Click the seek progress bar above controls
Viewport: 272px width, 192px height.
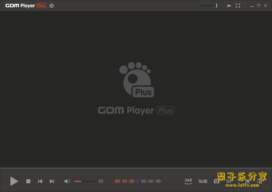136,168
